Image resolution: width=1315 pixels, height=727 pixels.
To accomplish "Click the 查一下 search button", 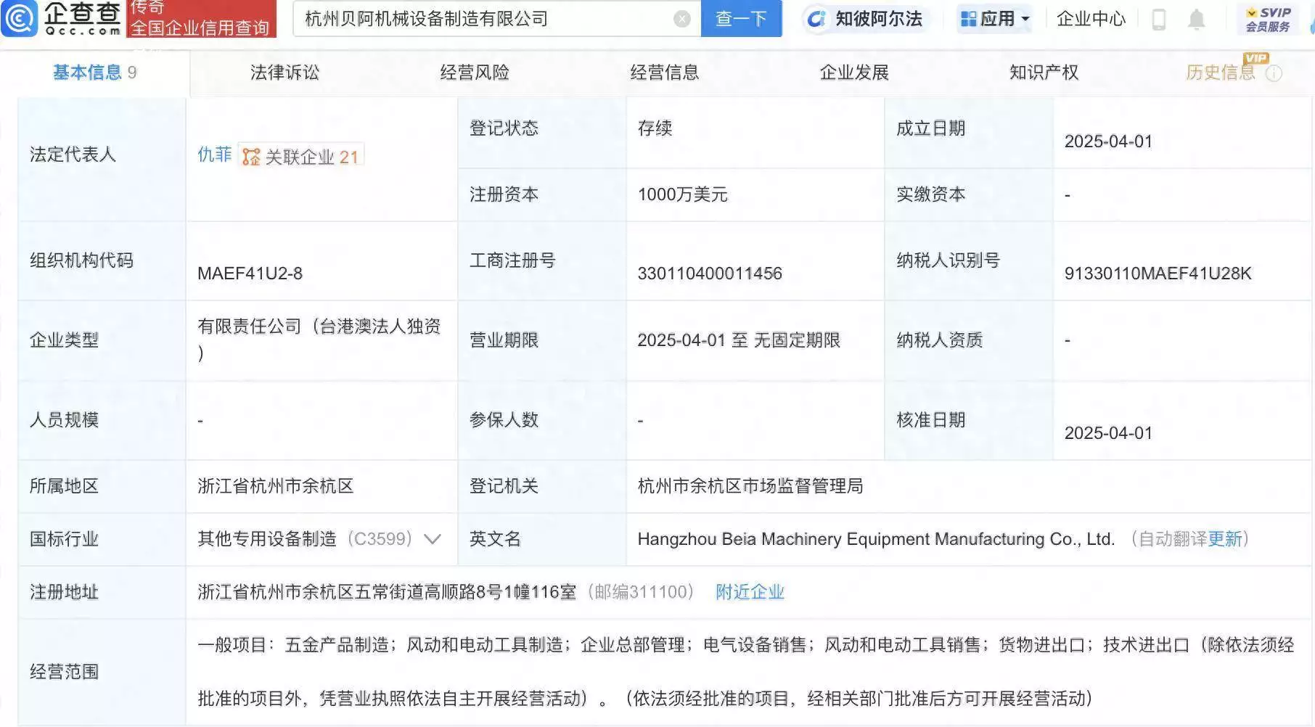I will point(741,19).
